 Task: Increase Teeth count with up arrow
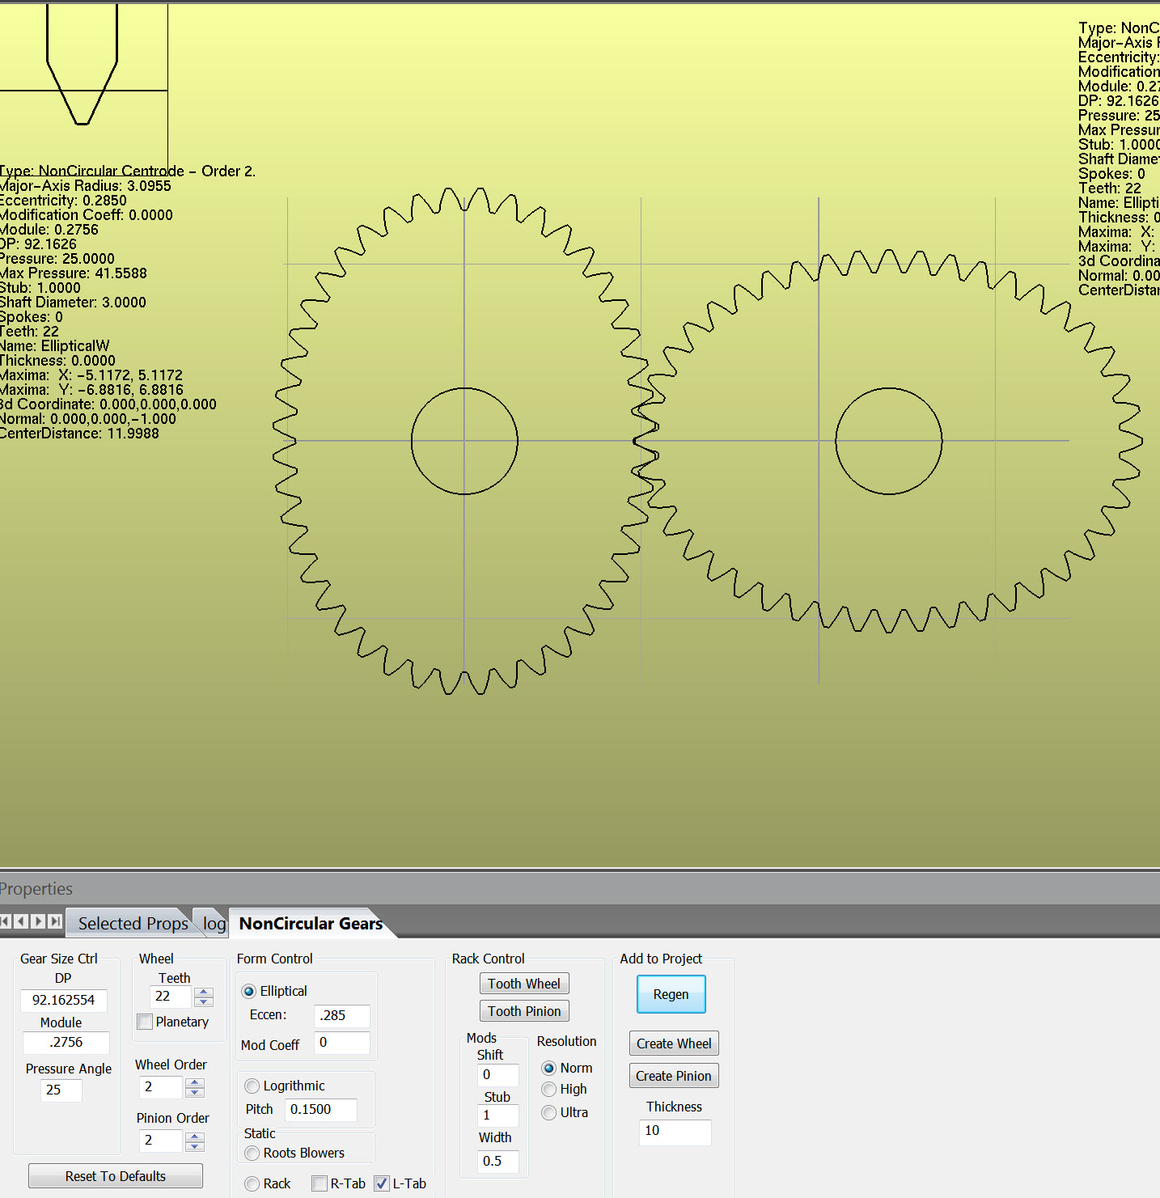(205, 992)
